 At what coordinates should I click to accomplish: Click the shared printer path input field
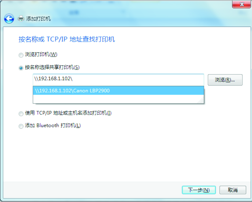(x=118, y=80)
